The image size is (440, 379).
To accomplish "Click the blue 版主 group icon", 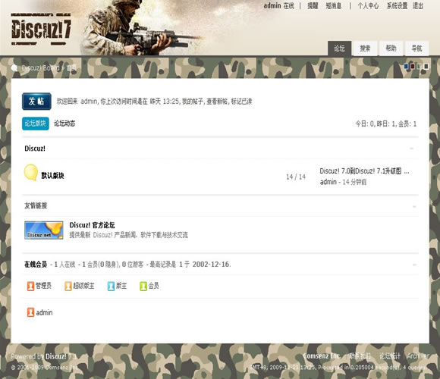I will pyautogui.click(x=111, y=287).
